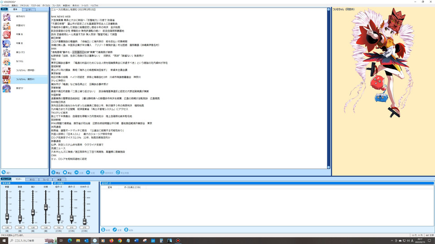Open Microsoft Edge from the taskbar
The height and width of the screenshot is (244, 435).
[70, 240]
